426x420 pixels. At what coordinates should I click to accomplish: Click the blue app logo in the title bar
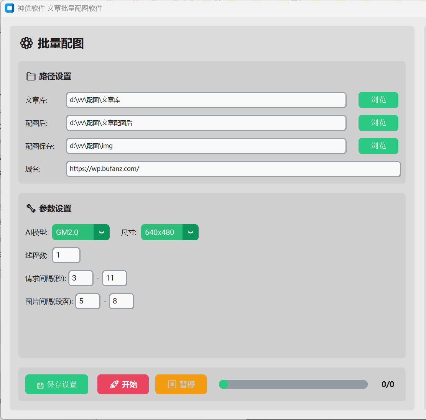click(x=9, y=8)
